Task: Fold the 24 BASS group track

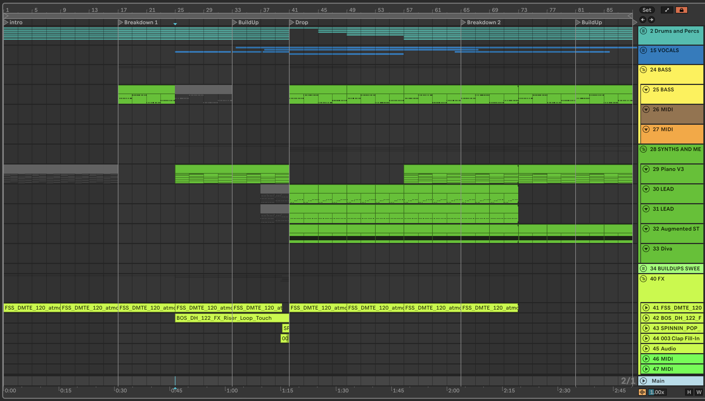Action: (643, 70)
